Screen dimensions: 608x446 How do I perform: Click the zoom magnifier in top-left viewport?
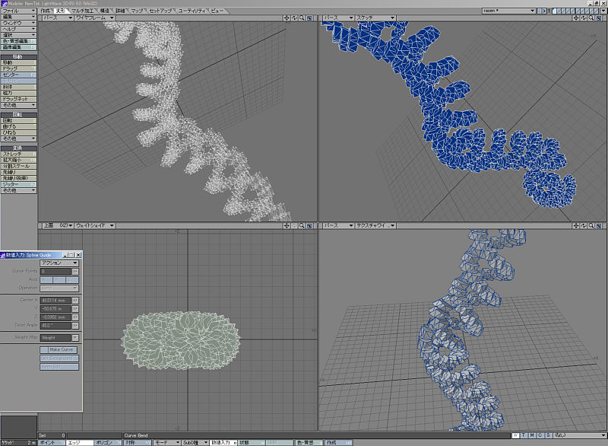tap(302, 17)
